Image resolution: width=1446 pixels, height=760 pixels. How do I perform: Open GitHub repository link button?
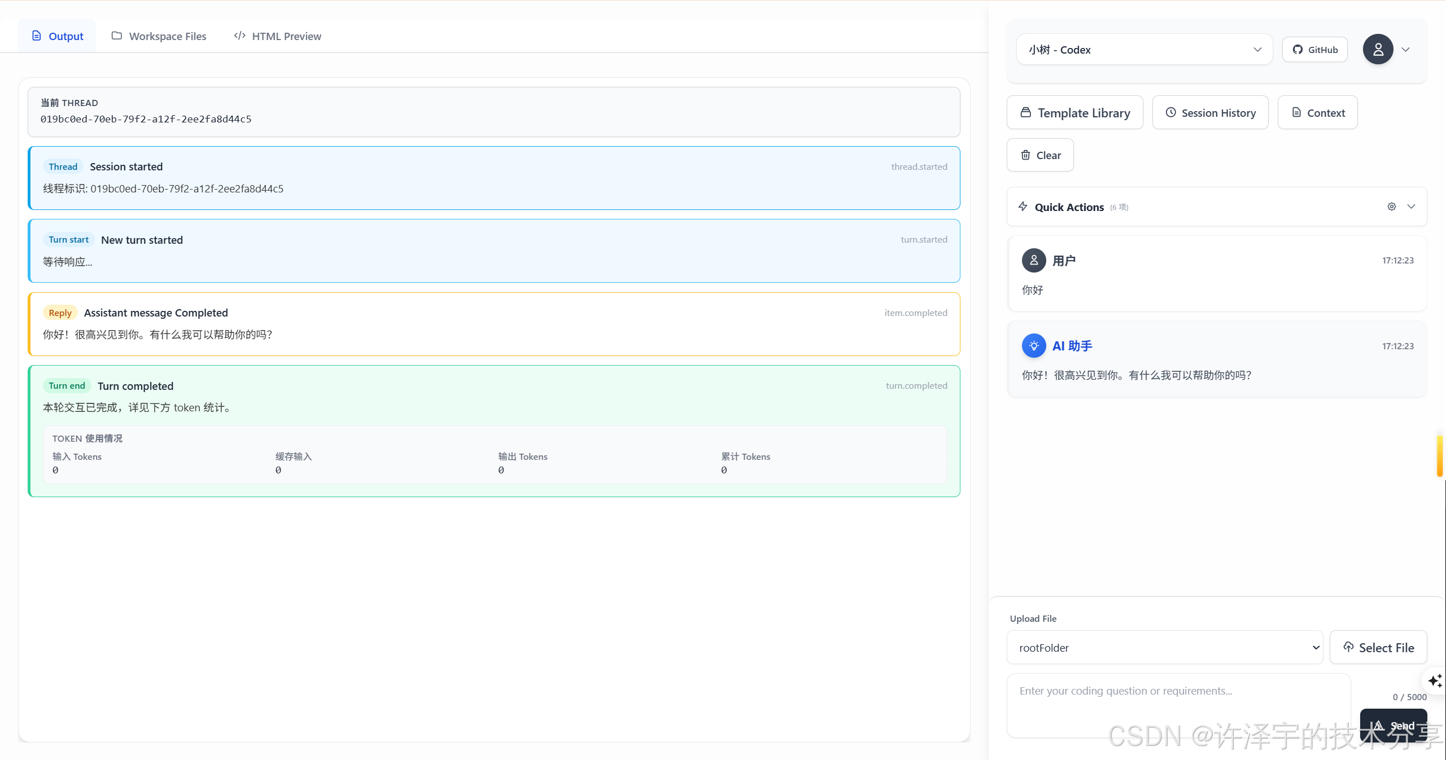pos(1314,50)
